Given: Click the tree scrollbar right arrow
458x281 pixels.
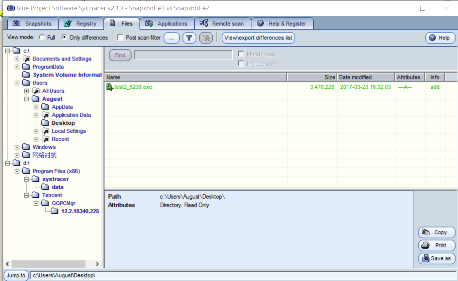Looking at the screenshot, I should (x=97, y=264).
